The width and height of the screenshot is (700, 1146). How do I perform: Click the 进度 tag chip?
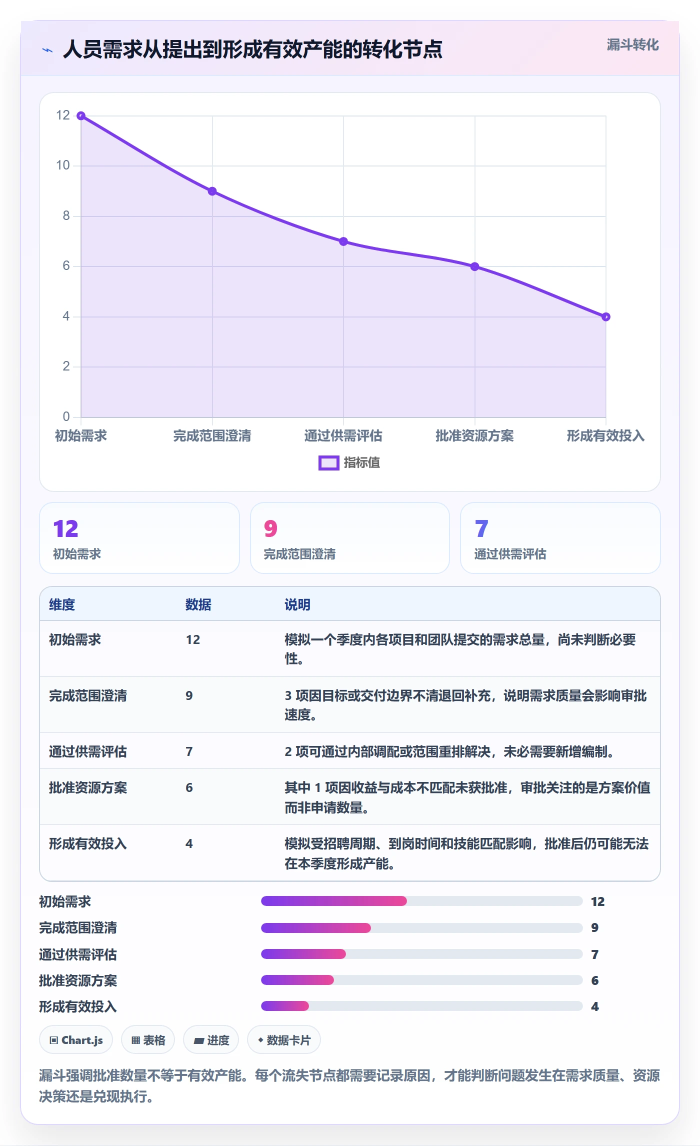pyautogui.click(x=211, y=1040)
